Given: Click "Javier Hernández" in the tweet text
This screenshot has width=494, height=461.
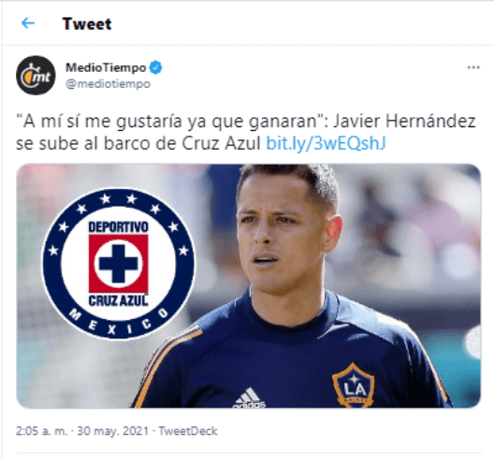Looking at the screenshot, I should pyautogui.click(x=404, y=122).
